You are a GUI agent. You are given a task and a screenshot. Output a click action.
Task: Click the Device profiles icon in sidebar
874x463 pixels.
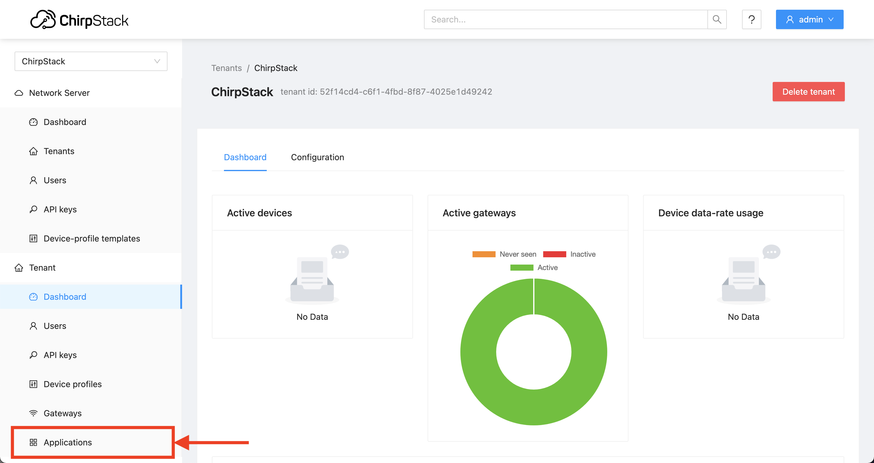coord(33,384)
